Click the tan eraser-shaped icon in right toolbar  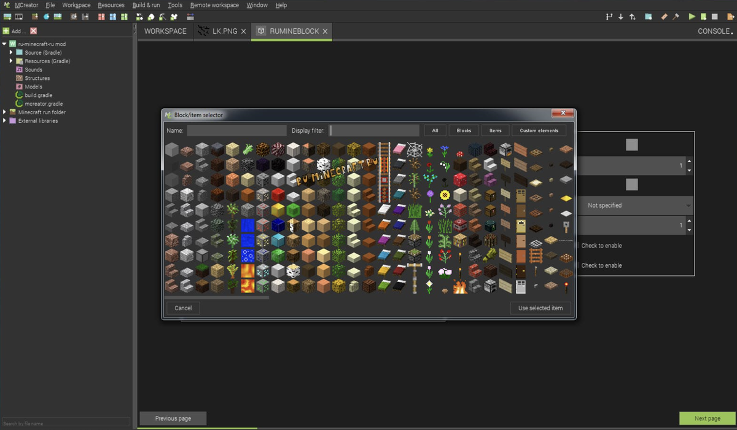pyautogui.click(x=664, y=17)
